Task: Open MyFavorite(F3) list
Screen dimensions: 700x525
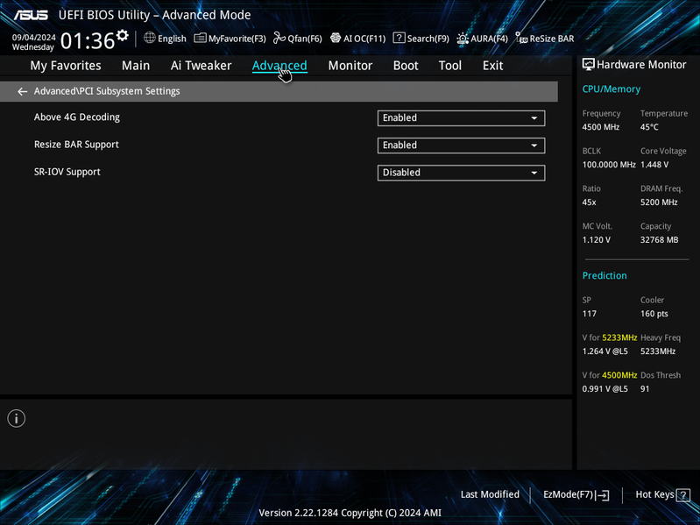Action: [230, 39]
